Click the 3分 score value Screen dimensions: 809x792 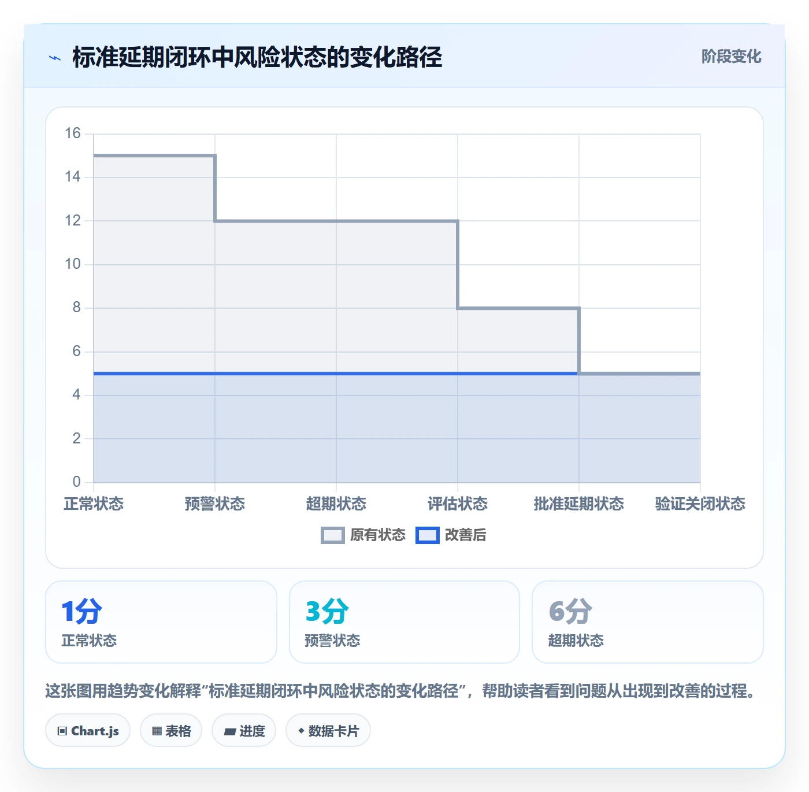coord(327,611)
